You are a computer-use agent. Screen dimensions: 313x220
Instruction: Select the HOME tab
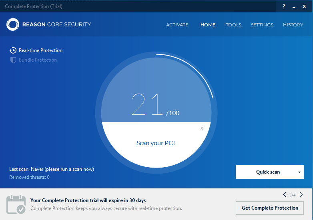pyautogui.click(x=208, y=25)
